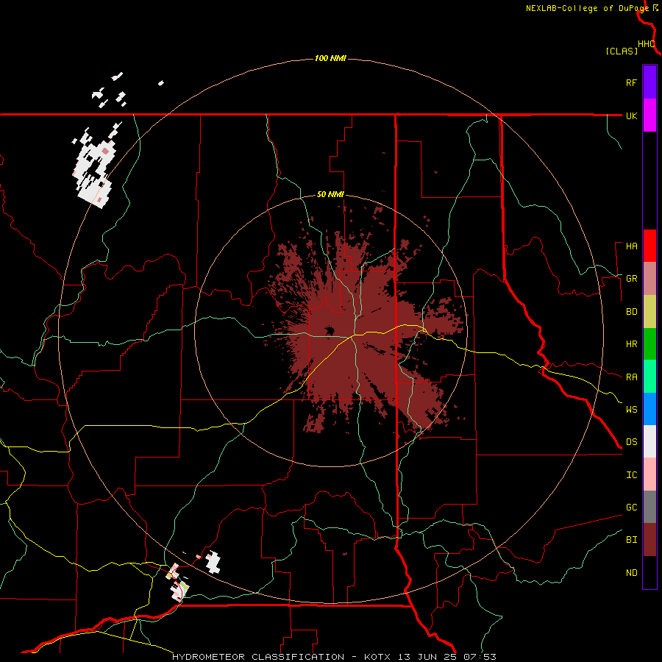
Task: Click the small white echo patch near bottom
Action: click(x=213, y=563)
